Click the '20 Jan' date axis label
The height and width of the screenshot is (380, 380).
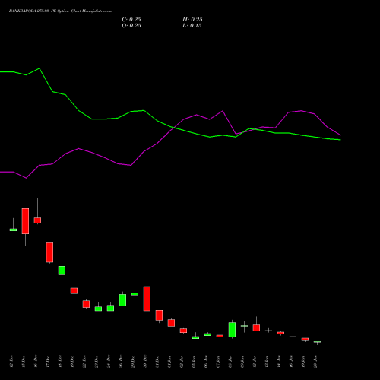pyautogui.click(x=315, y=362)
